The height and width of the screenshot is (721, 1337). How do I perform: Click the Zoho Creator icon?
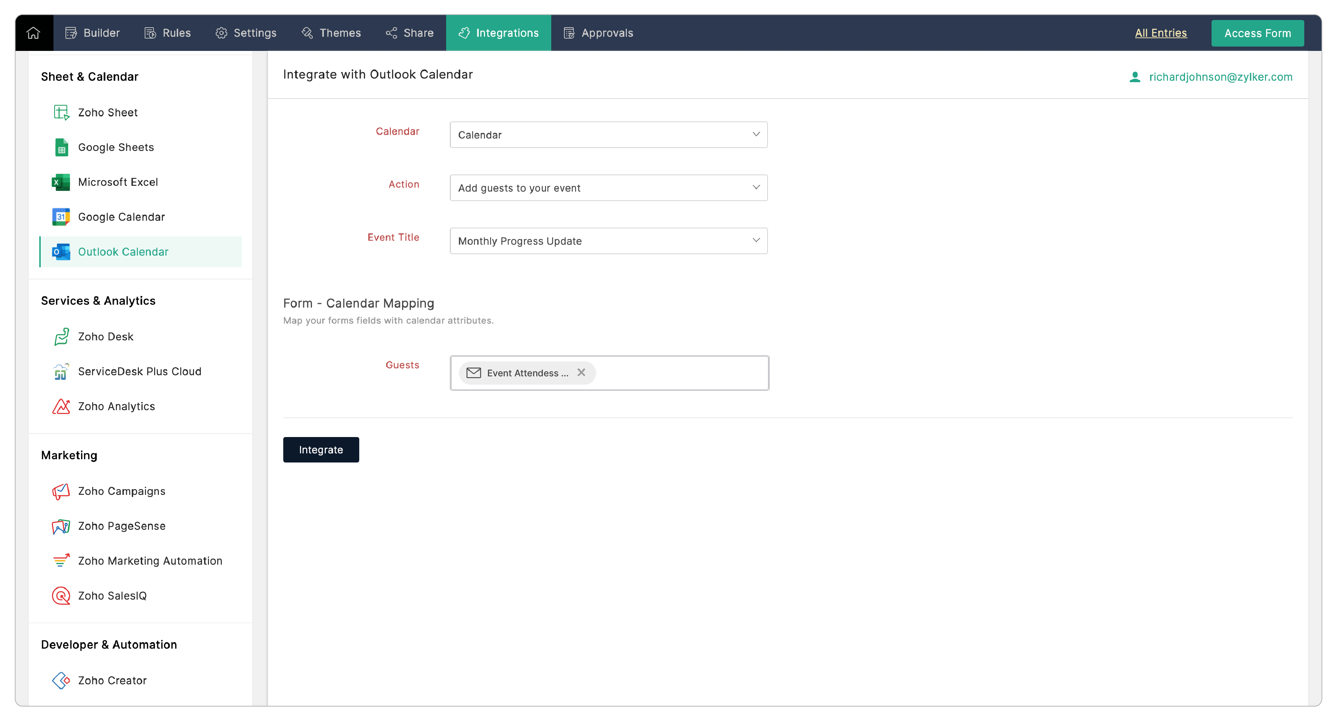61,680
